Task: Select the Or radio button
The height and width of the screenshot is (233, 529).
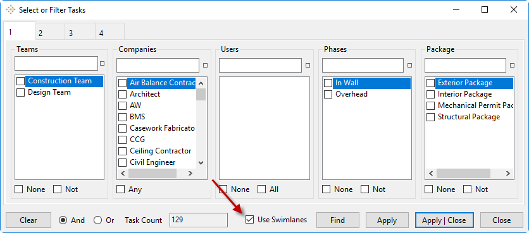Action: tap(98, 220)
